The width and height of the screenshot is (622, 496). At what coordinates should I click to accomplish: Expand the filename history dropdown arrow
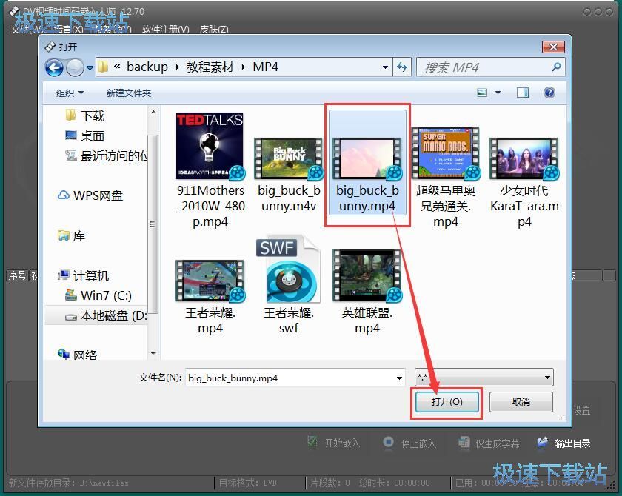[399, 378]
